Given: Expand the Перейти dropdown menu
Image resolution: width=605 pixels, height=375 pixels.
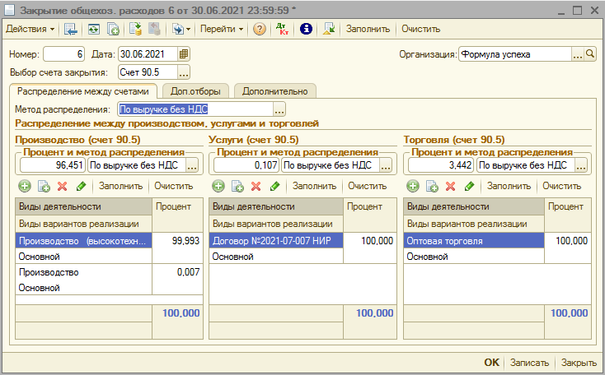Looking at the screenshot, I should point(222,29).
